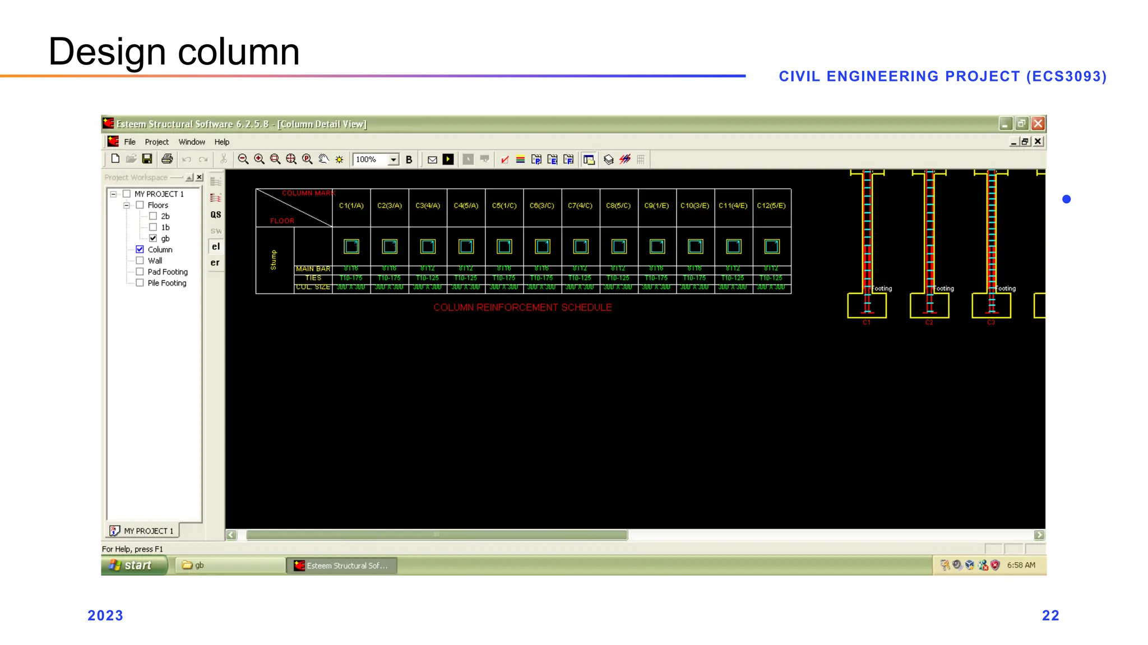Click the Print toolbar icon
1148x645 pixels.
tap(166, 159)
